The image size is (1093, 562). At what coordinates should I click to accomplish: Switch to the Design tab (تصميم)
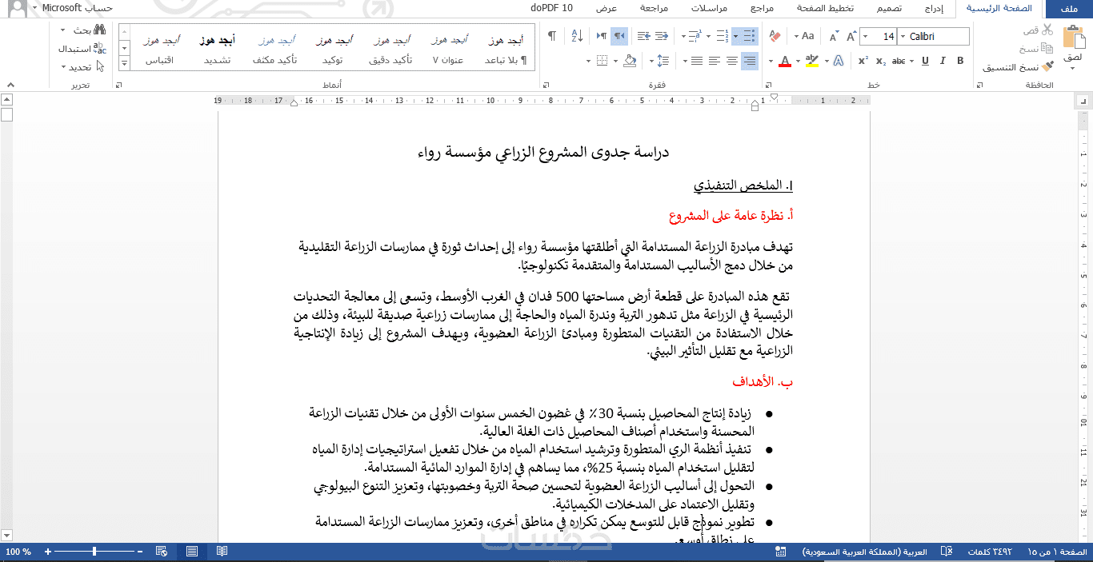click(888, 9)
